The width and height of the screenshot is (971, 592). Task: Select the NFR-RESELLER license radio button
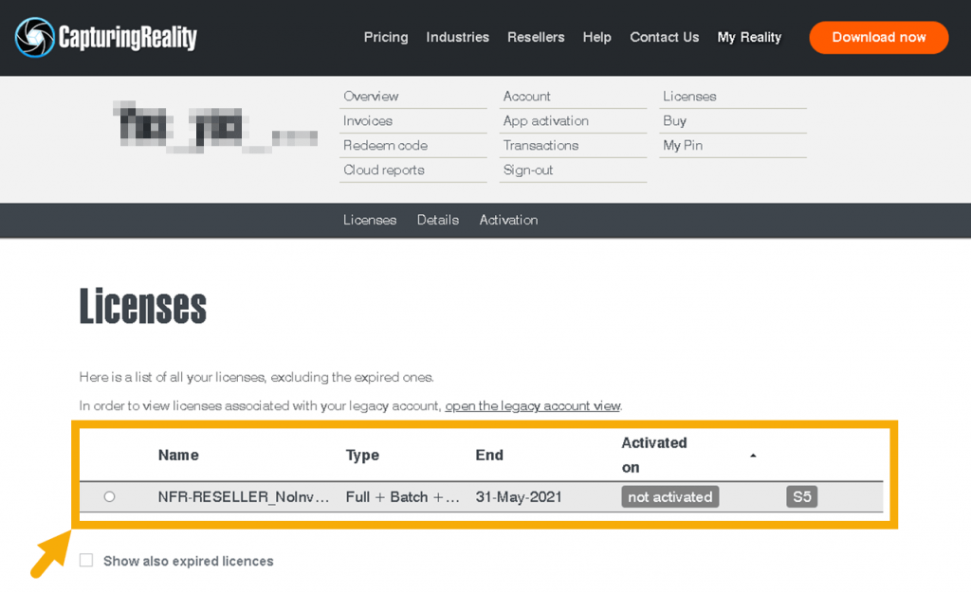tap(109, 496)
